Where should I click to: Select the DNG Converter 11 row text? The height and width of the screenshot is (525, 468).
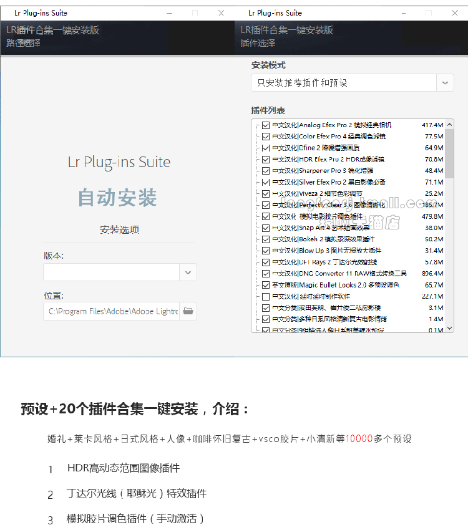coord(339,274)
